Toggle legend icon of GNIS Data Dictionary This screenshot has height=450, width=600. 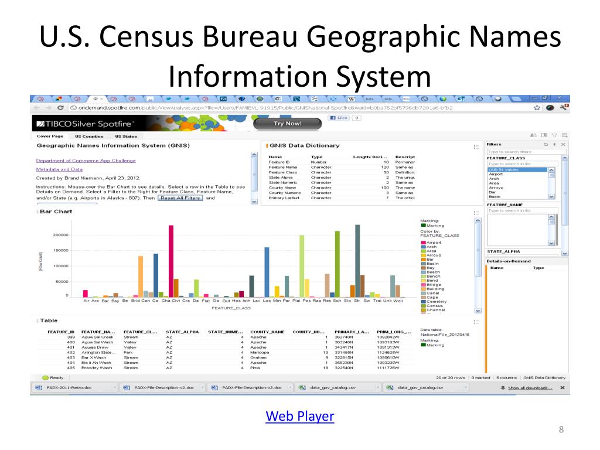tap(476, 147)
